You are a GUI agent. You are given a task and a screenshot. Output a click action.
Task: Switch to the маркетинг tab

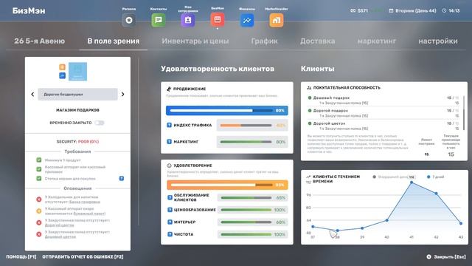377,41
